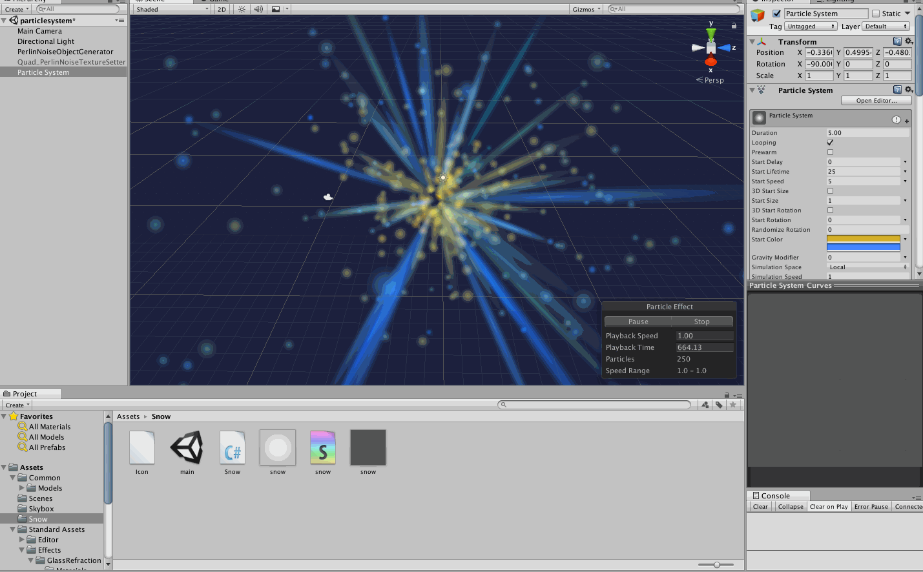Click the Open Editor button
923x572 pixels.
coord(876,101)
